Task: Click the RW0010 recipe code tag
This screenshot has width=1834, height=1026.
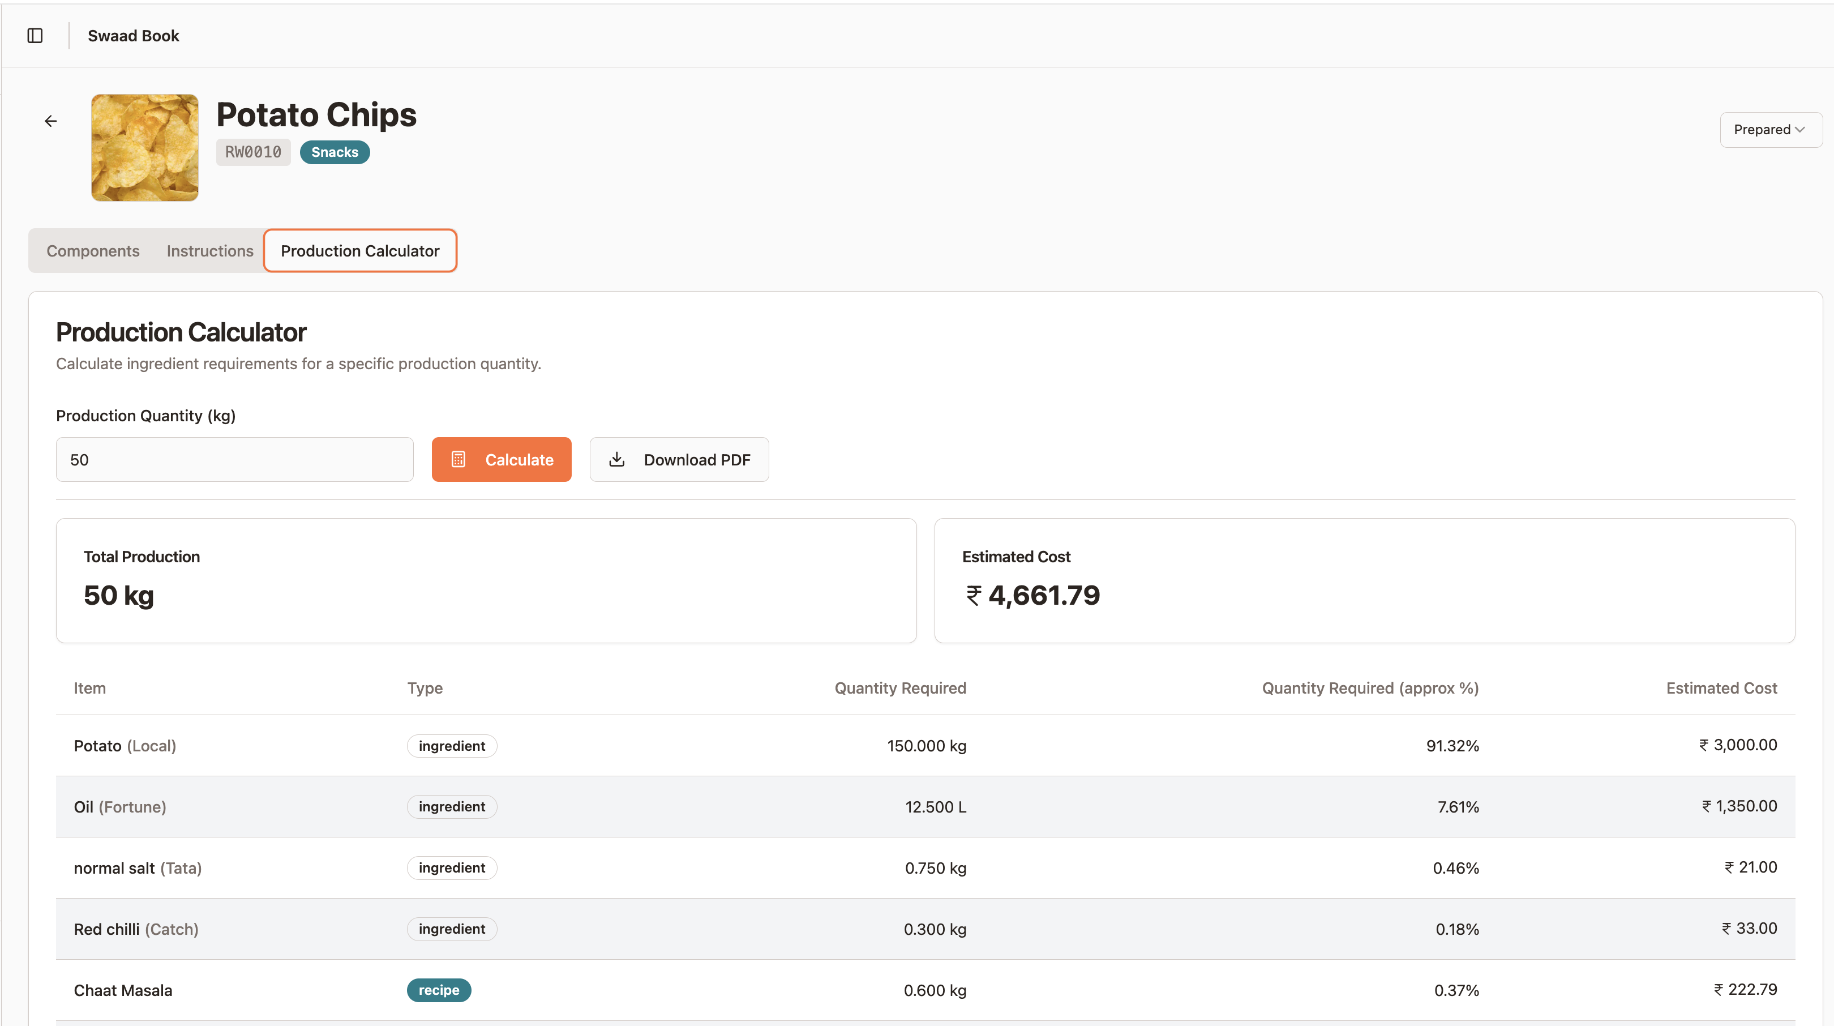Action: [x=254, y=152]
